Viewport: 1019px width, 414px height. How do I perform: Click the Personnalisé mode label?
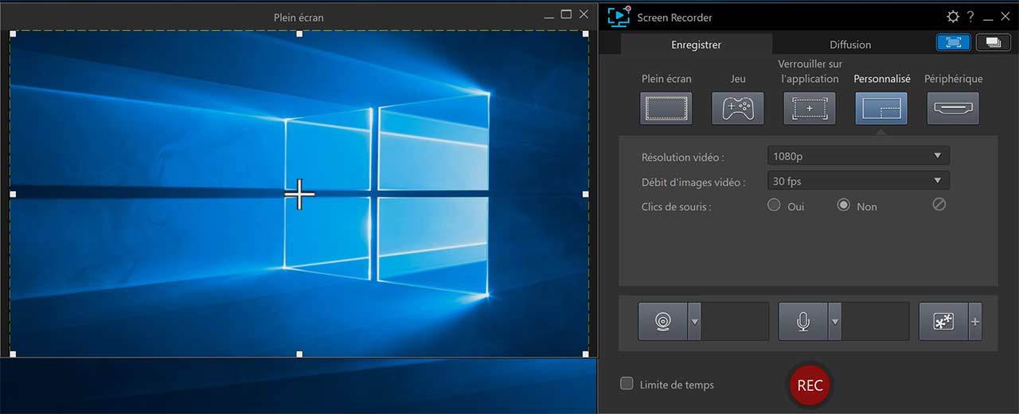point(882,79)
